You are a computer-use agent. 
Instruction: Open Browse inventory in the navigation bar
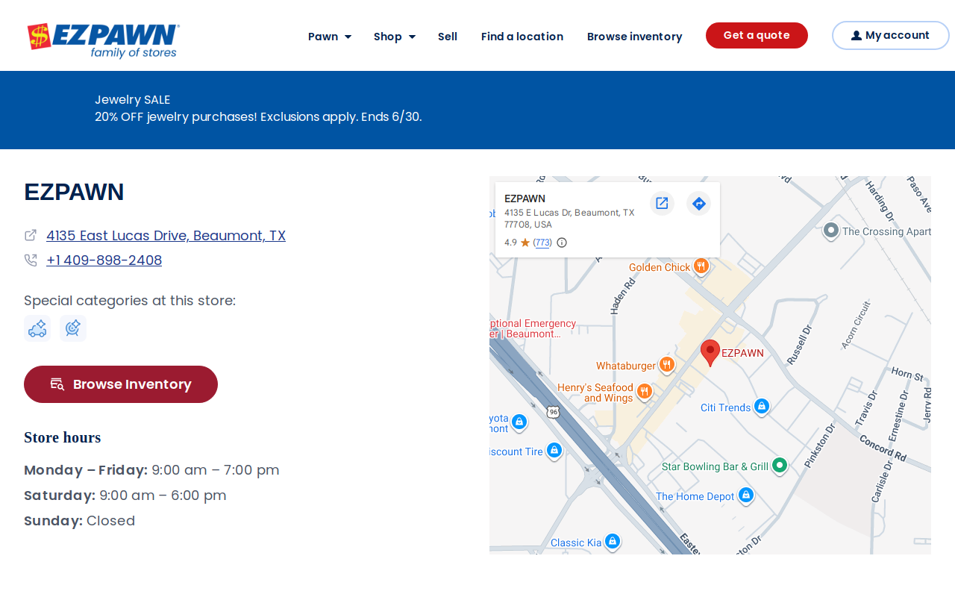pyautogui.click(x=634, y=37)
